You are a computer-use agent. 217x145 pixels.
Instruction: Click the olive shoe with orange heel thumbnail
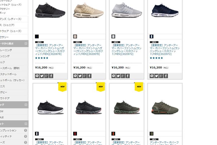[x=165, y=107]
